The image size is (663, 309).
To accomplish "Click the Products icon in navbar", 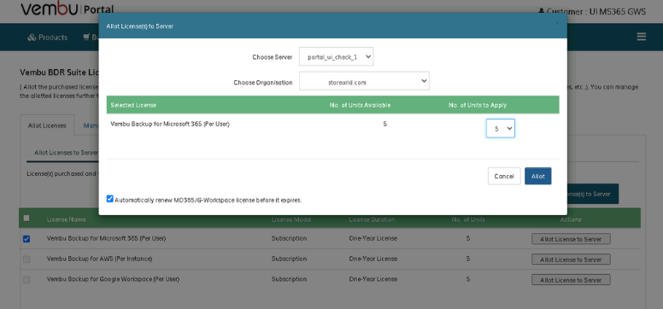I will coord(32,38).
